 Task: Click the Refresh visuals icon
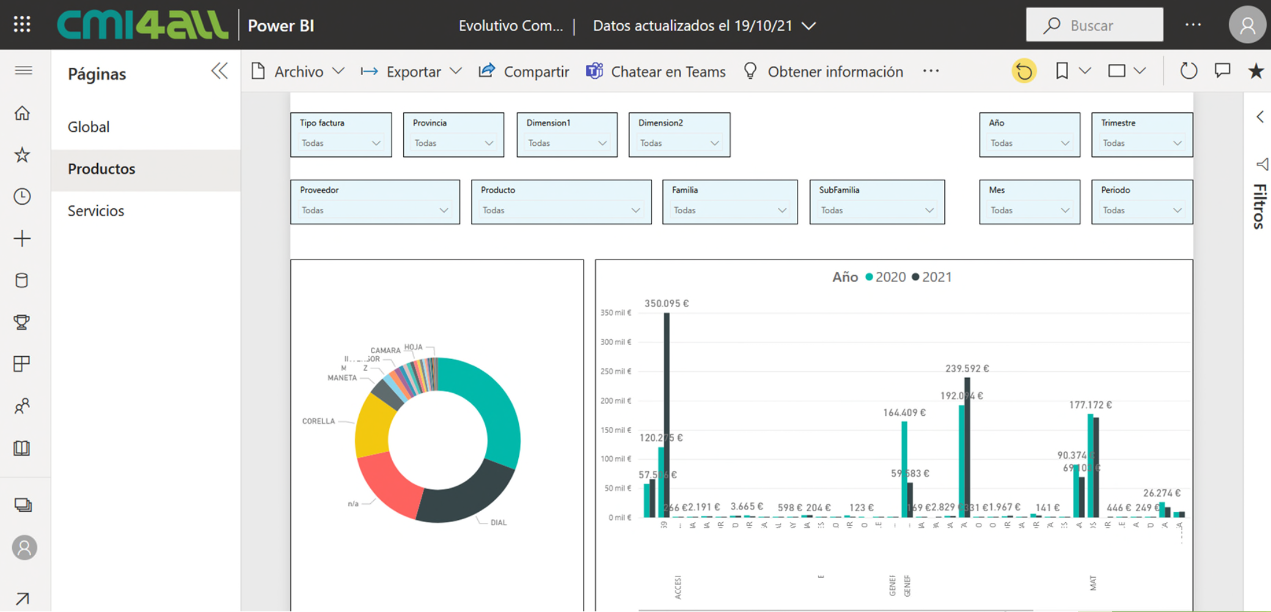1188,71
